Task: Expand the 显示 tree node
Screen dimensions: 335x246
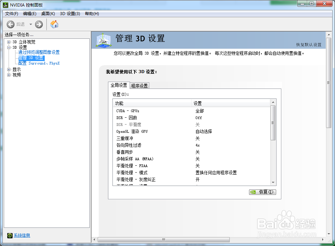Action: click(9, 70)
